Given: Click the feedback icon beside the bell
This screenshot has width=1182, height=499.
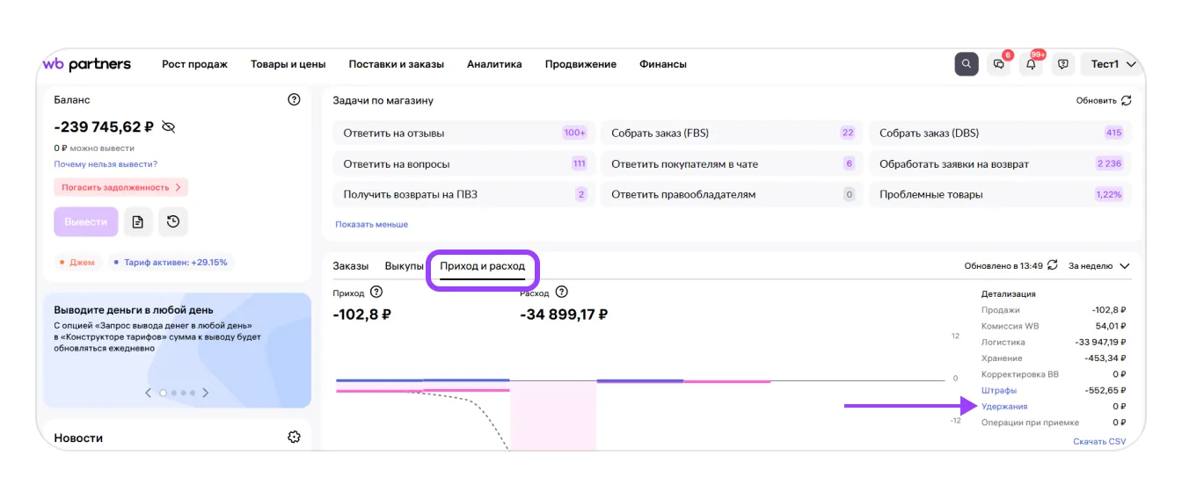Looking at the screenshot, I should (1062, 64).
